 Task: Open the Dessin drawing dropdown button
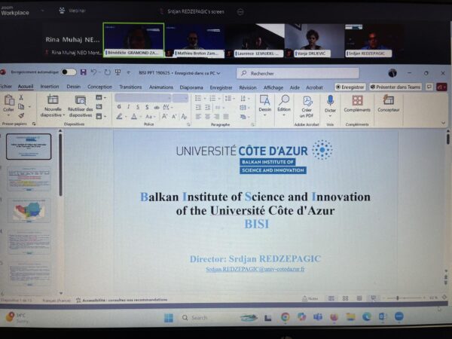[x=264, y=105]
